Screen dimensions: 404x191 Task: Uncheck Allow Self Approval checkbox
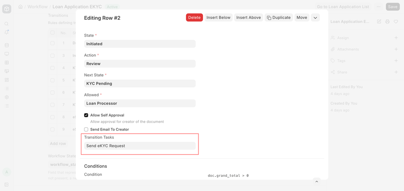(86, 115)
